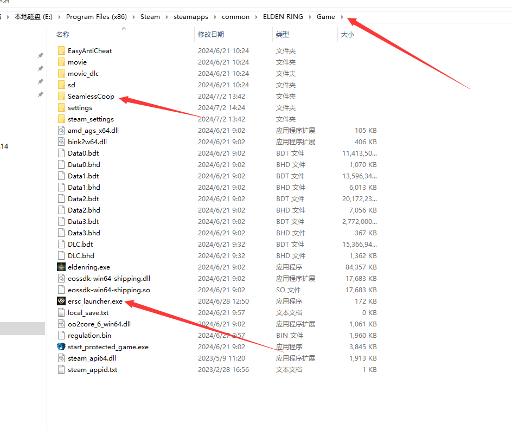Click the movie_dlc folder icon
This screenshot has width=512, height=430.
coord(61,73)
